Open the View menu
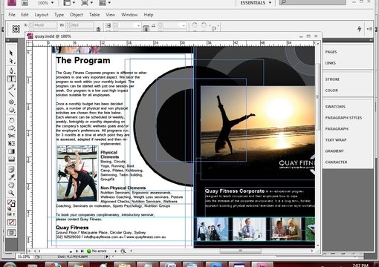 click(x=110, y=15)
